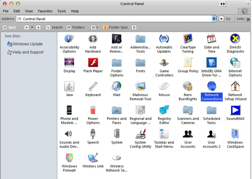Open SoundMAX settings
The width and height of the screenshot is (252, 179).
[235, 113]
